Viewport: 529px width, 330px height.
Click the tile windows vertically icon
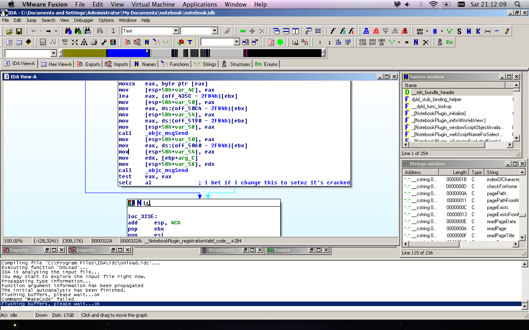(295, 31)
